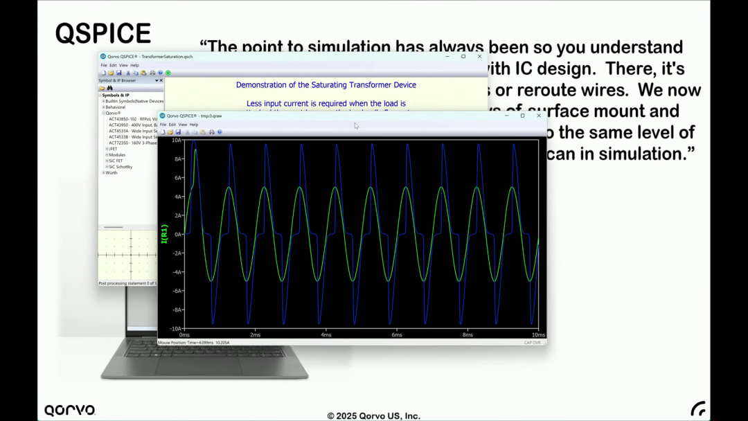Click green Run simulation icon
748x421 pixels.
(x=168, y=73)
